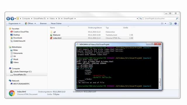The image size is (187, 105).
Task: Sort by the Änderungsdatum column header
Action: [x=95, y=28]
